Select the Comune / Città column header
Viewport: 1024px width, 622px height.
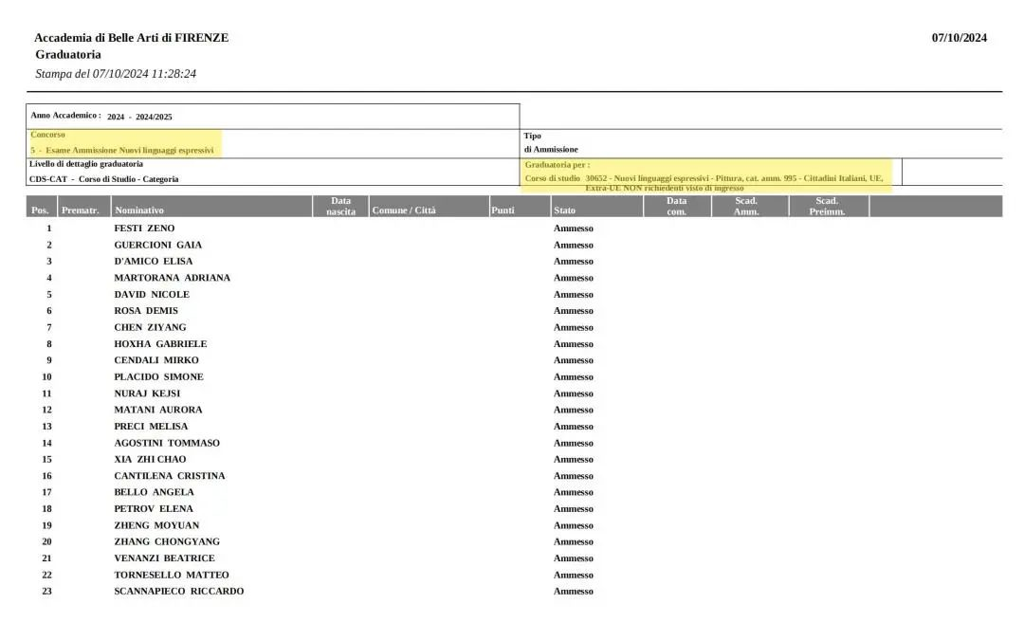(404, 210)
